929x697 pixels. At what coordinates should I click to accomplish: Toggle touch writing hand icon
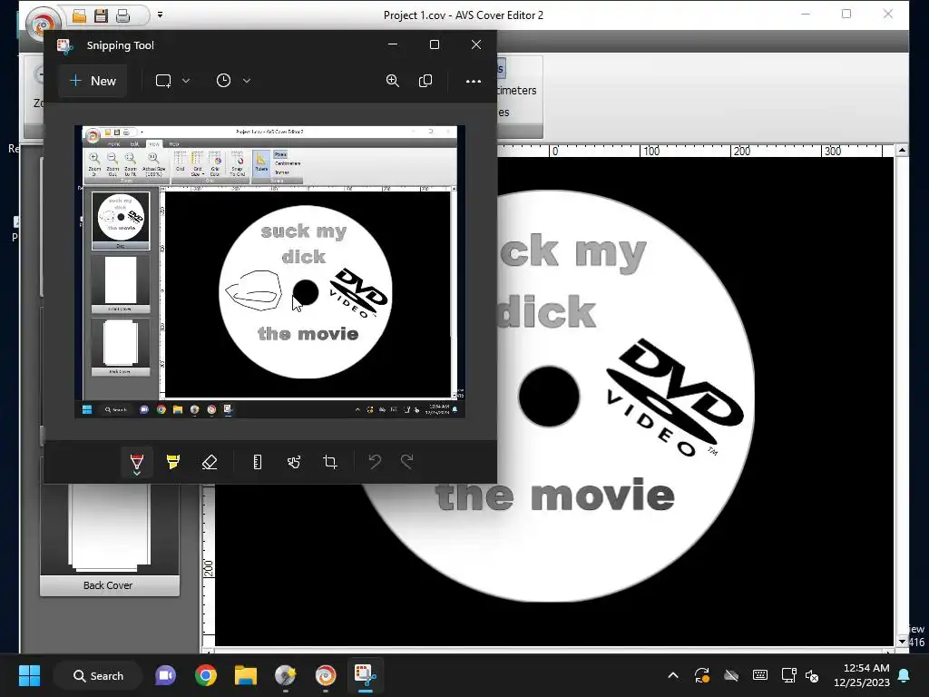(x=294, y=462)
